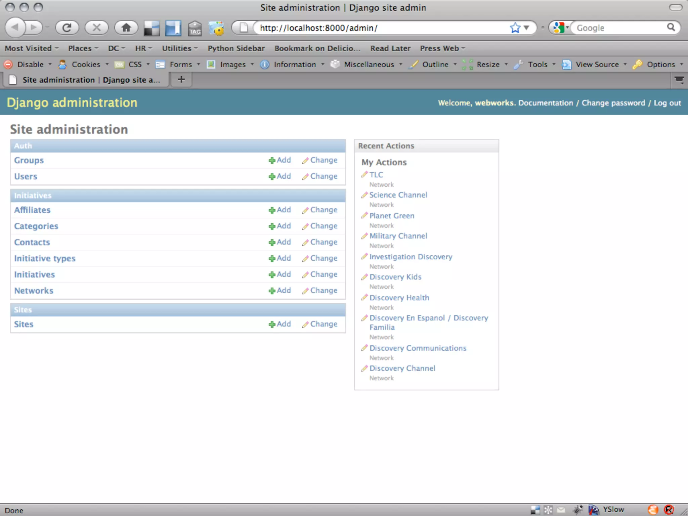This screenshot has width=688, height=516.
Task: Click the home icon in the toolbar
Action: point(126,28)
